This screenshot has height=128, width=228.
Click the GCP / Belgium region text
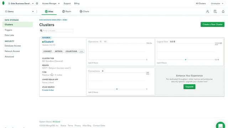coord(57,68)
